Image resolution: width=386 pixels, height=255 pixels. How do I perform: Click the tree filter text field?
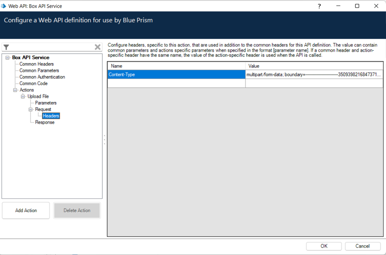click(52, 47)
